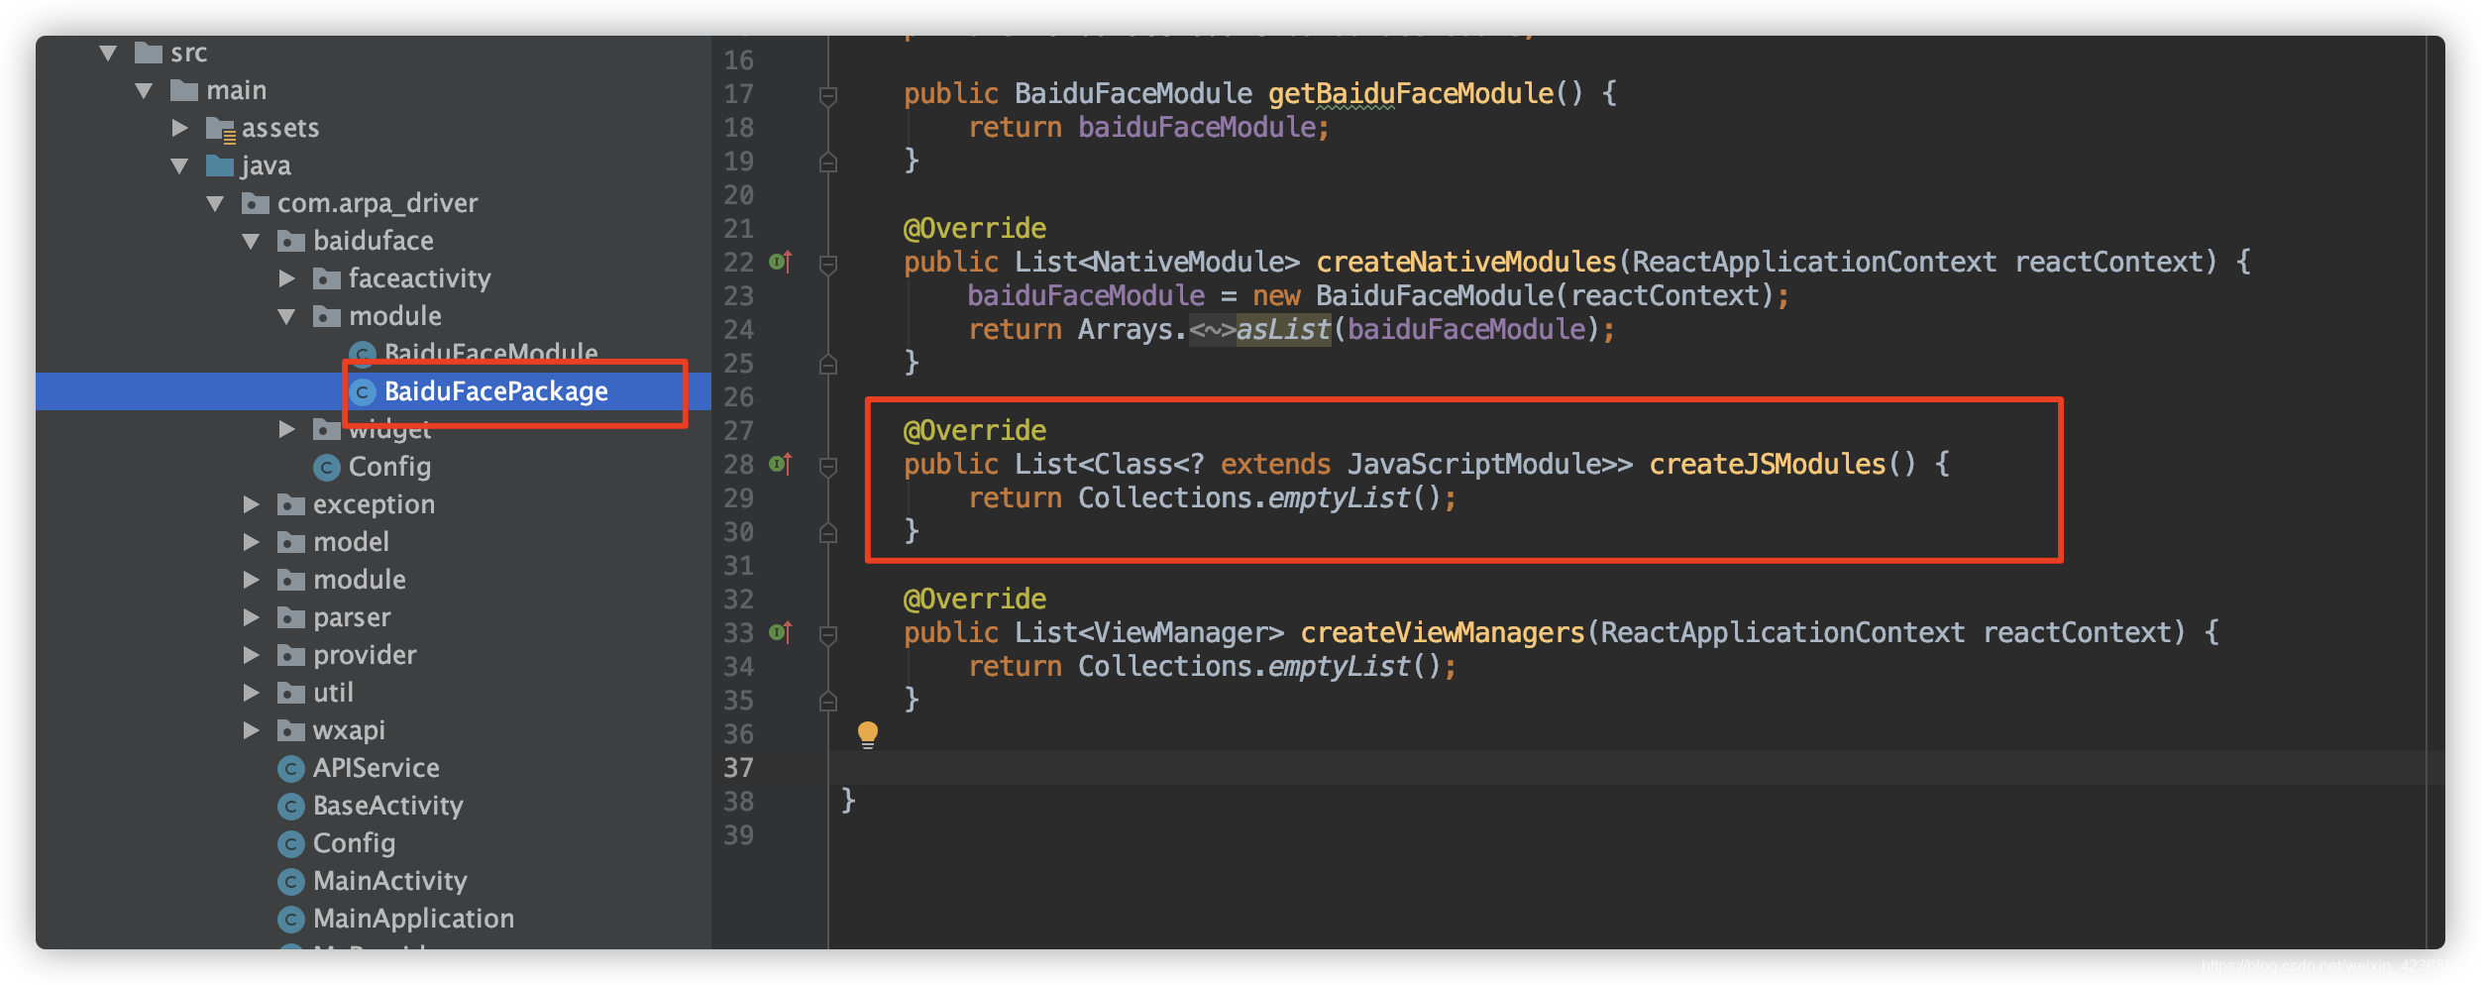Click the model package icon
Viewport: 2481px width, 985px height.
tap(291, 542)
